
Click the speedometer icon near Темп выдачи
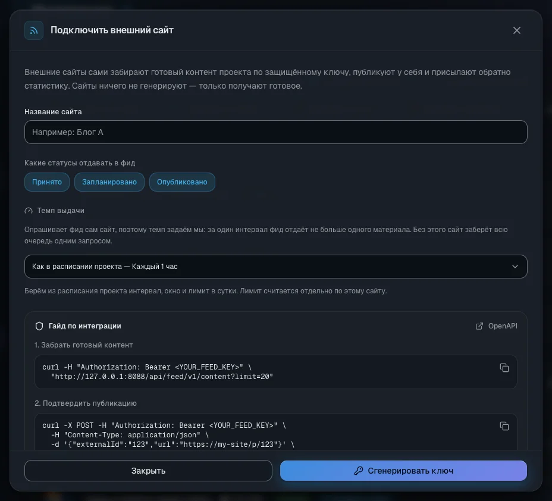[x=29, y=211]
